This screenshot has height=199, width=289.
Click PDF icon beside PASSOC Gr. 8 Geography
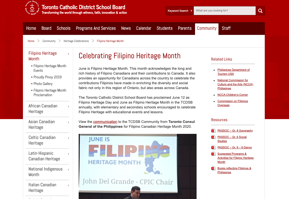click(213, 131)
